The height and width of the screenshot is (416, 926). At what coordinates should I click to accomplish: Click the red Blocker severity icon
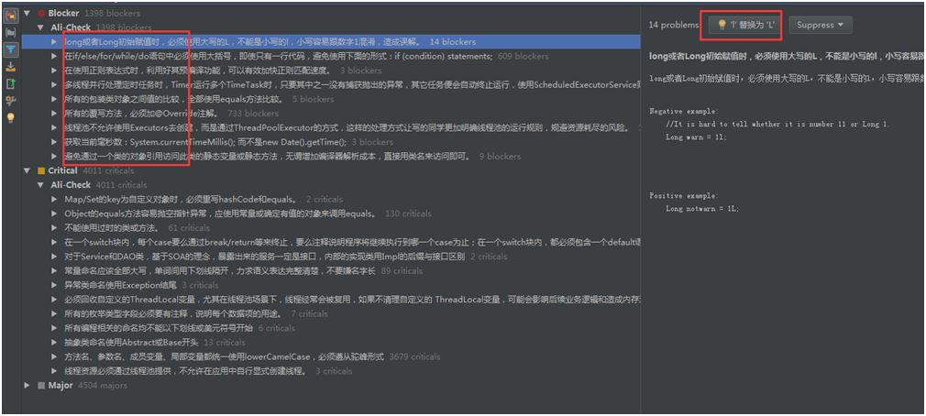[x=41, y=13]
